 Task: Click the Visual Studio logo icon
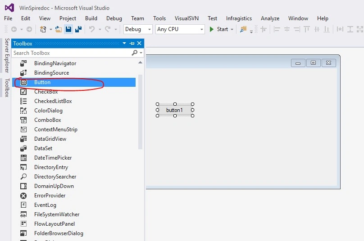coord(9,8)
